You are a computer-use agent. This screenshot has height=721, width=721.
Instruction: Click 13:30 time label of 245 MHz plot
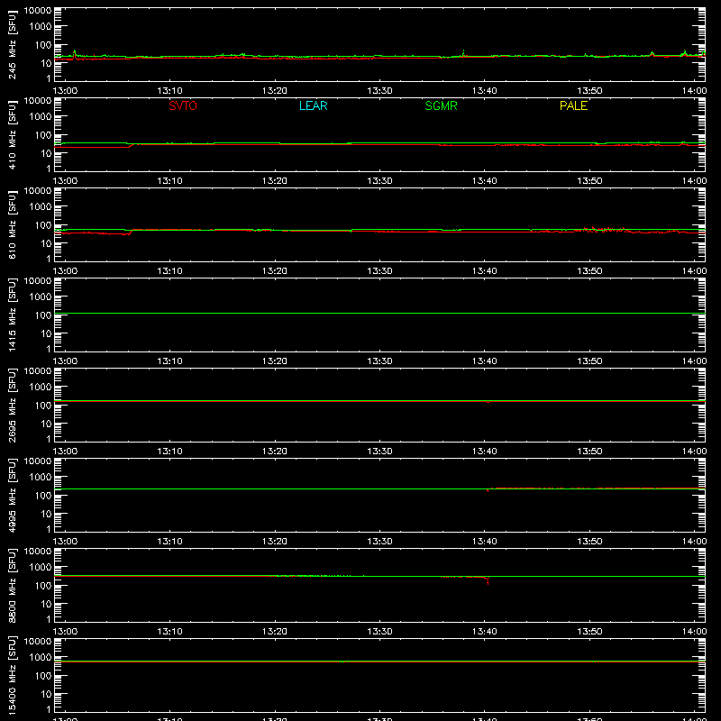click(x=379, y=91)
